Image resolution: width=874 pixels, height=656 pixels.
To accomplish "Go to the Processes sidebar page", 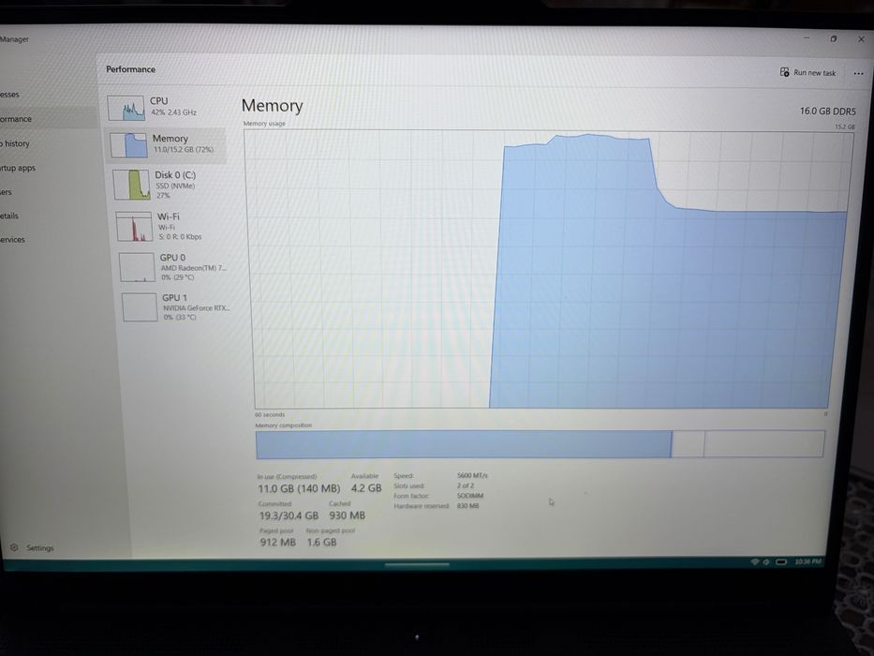I will [9, 95].
